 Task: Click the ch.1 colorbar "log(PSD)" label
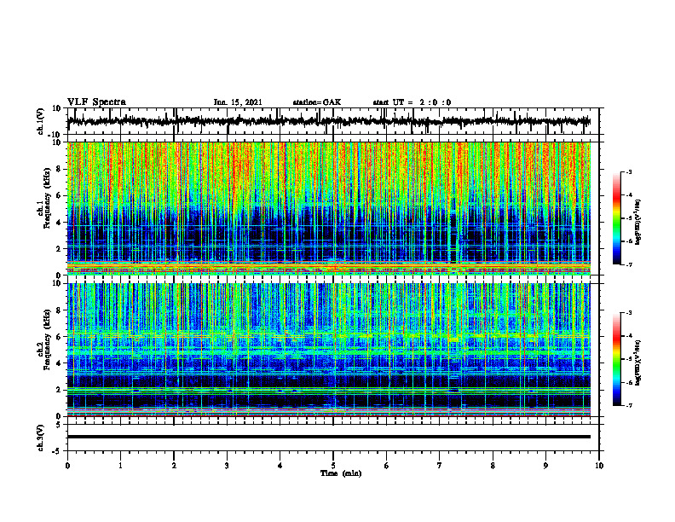[639, 223]
